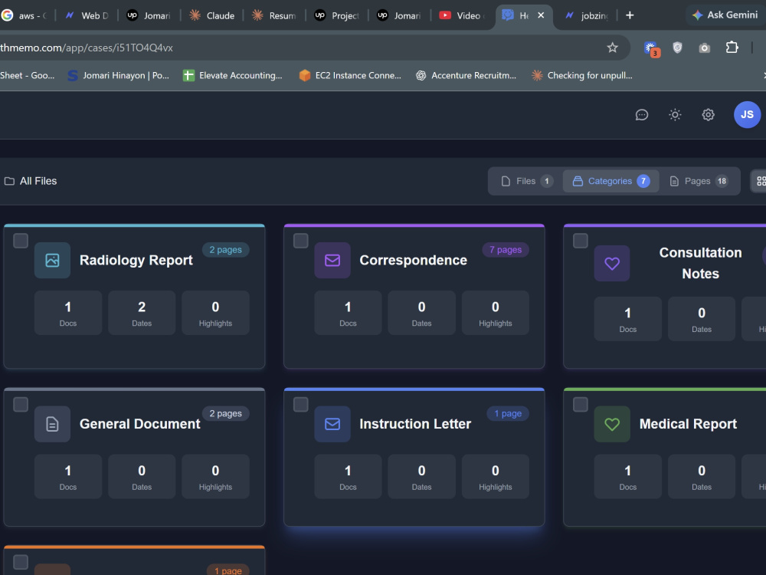Open Jomari Hinayon bookmark
This screenshot has width=766, height=575.
118,75
